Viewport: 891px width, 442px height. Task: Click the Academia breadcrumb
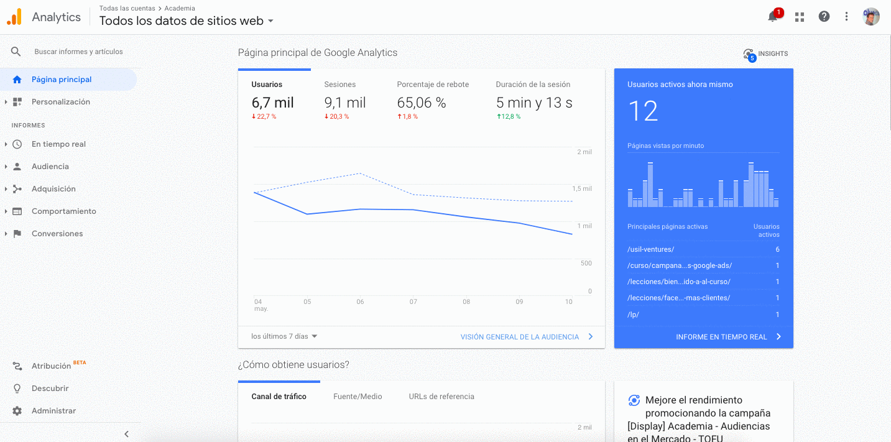point(180,8)
